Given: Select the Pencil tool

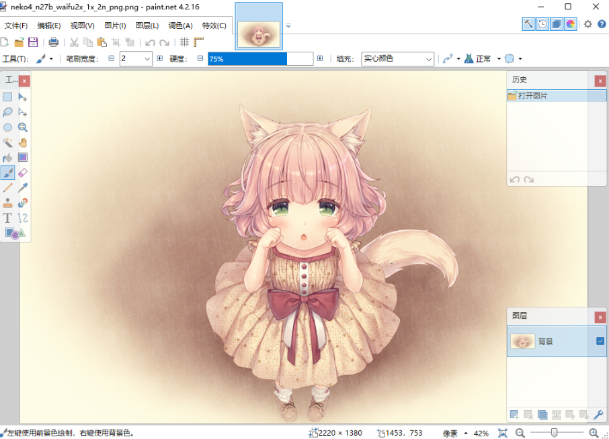Looking at the screenshot, I should pyautogui.click(x=7, y=188).
